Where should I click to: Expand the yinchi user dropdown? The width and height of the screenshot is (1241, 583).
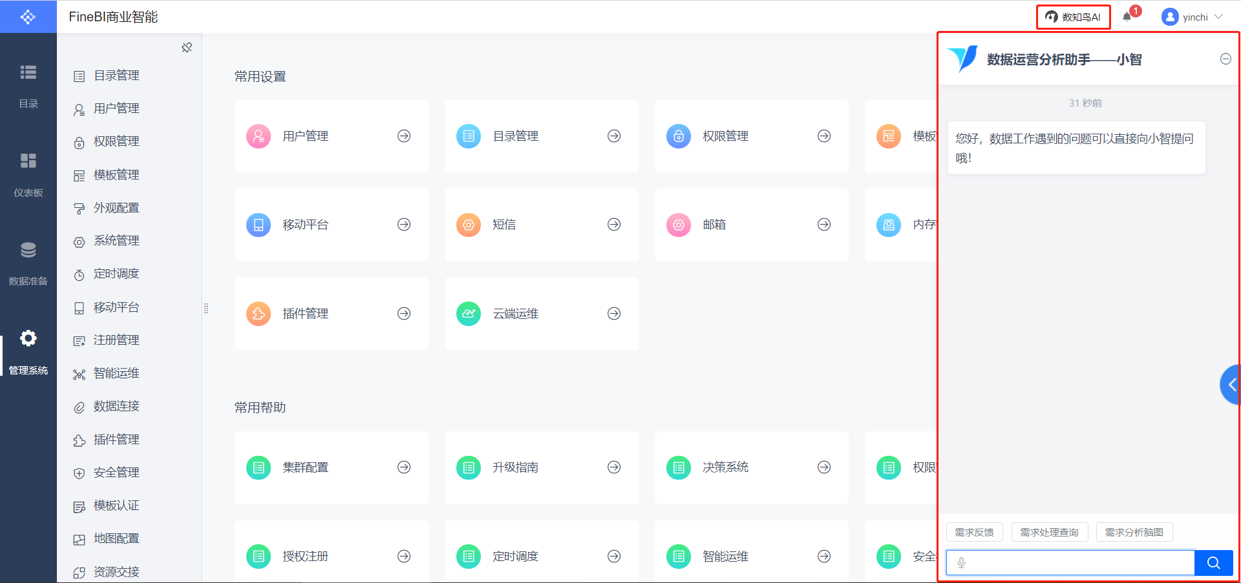click(x=1193, y=17)
